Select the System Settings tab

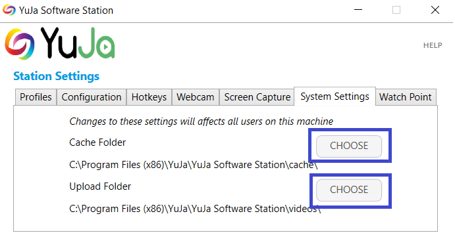click(335, 97)
